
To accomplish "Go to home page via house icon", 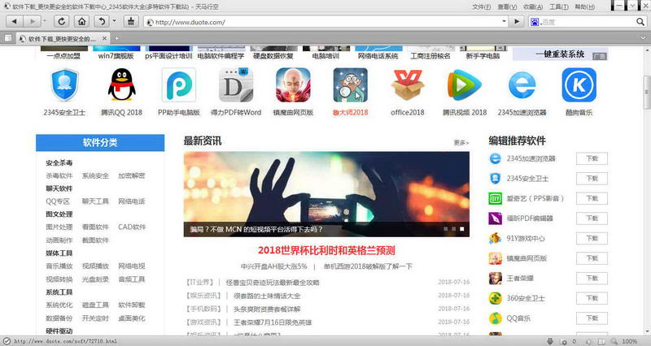I will click(x=82, y=22).
